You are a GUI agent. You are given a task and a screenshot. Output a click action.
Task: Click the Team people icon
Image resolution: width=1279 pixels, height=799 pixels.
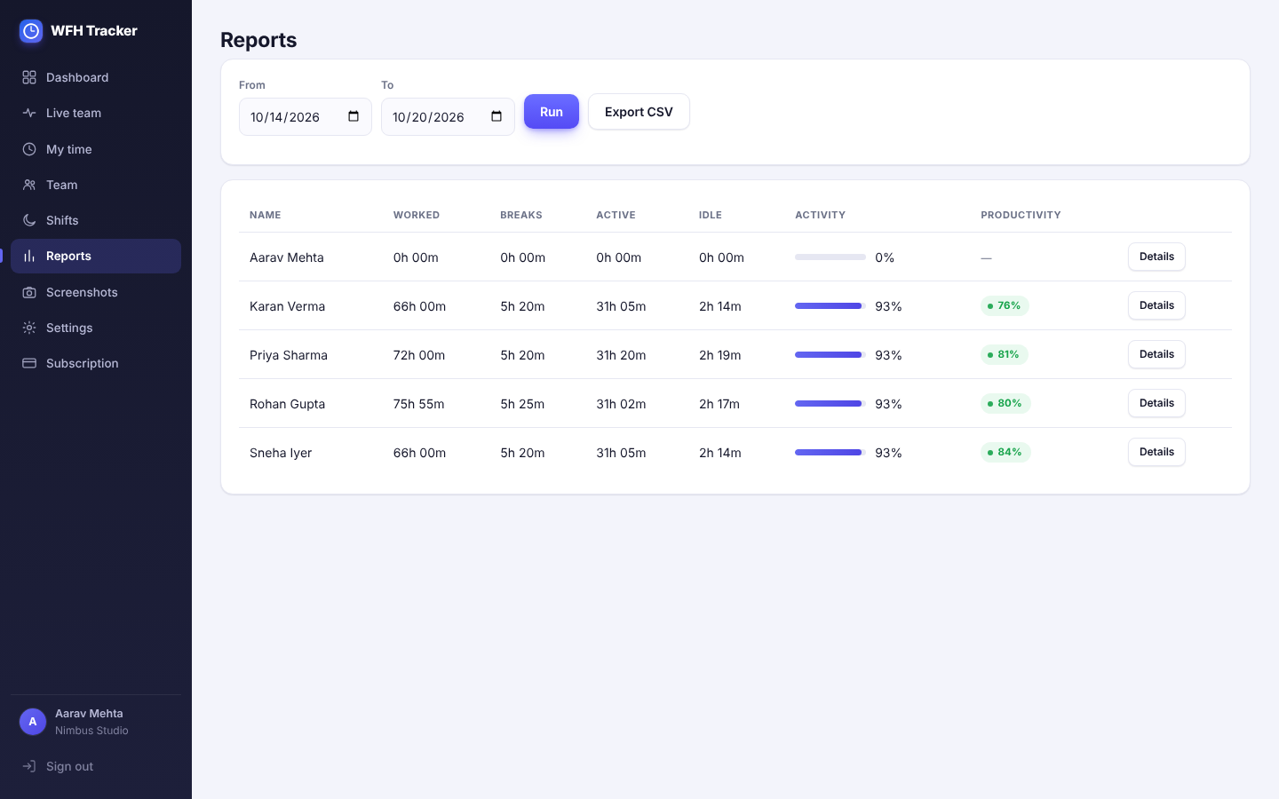(29, 185)
